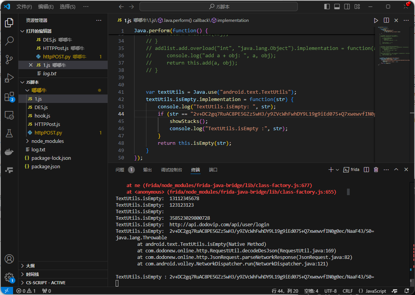Switch to the 调试控制台 panel tab
Image resolution: width=415 pixels, height=295 pixels.
coord(171,170)
